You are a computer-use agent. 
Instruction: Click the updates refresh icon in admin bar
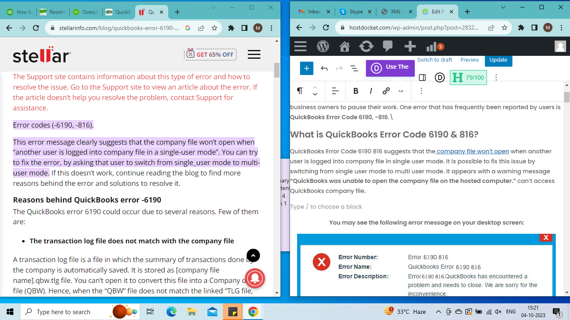tap(366, 46)
